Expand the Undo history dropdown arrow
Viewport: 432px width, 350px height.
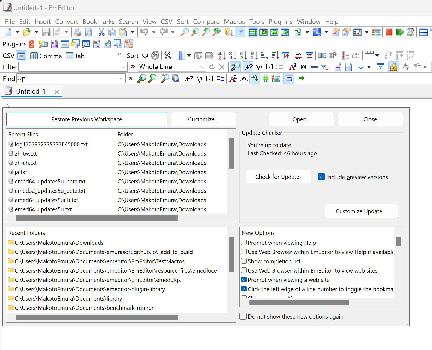tap(153, 32)
